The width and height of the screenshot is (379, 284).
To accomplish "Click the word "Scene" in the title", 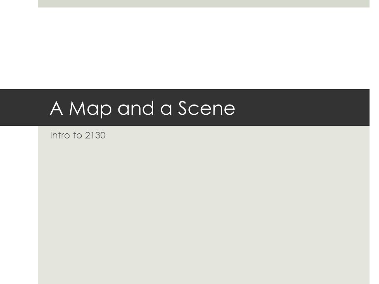I will 206,108.
